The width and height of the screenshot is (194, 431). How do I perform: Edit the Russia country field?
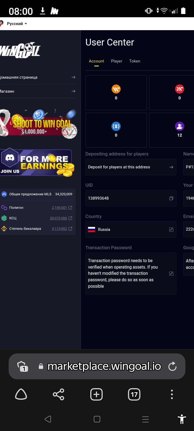171,230
